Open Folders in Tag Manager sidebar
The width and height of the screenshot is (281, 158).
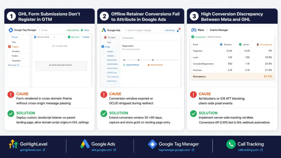(x=15, y=56)
